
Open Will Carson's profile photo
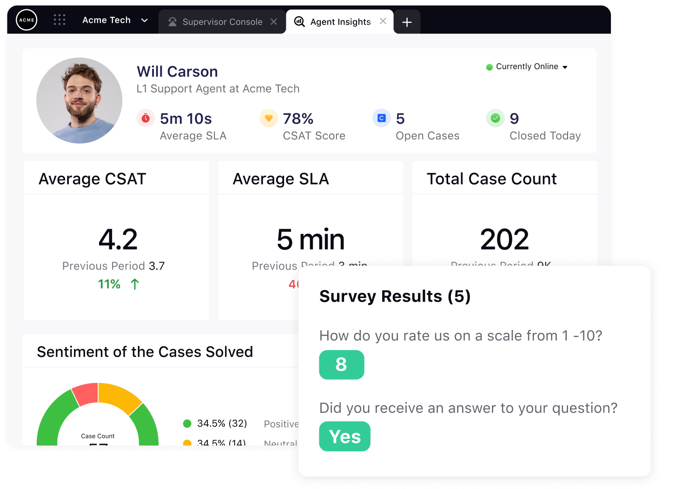click(x=79, y=100)
